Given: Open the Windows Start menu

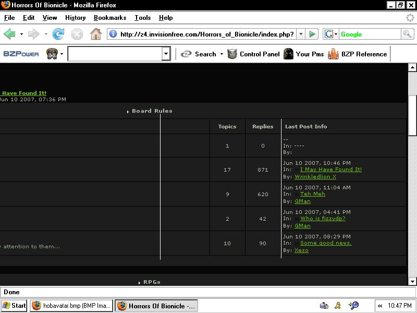Looking at the screenshot, I should click(x=14, y=306).
